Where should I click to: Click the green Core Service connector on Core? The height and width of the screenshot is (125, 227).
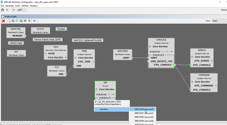(66, 58)
